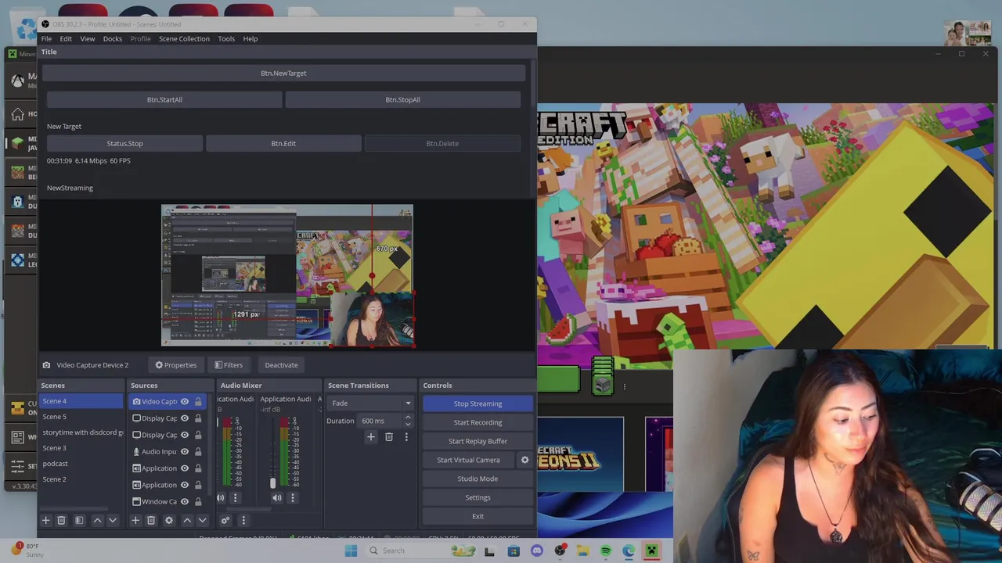1002x563 pixels.
Task: Add a new scene with the plus icon
Action: 45,520
